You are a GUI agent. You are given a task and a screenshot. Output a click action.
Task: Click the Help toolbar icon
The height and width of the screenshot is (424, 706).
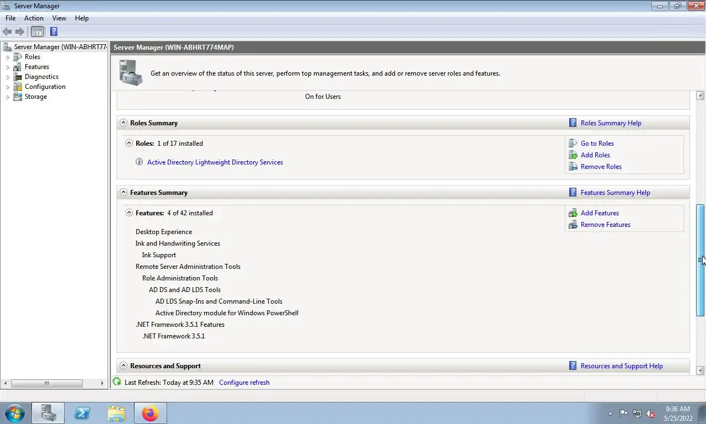click(54, 32)
